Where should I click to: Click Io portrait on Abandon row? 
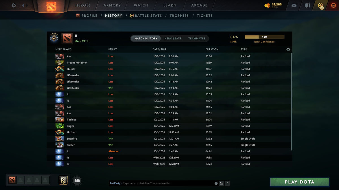click(x=60, y=151)
